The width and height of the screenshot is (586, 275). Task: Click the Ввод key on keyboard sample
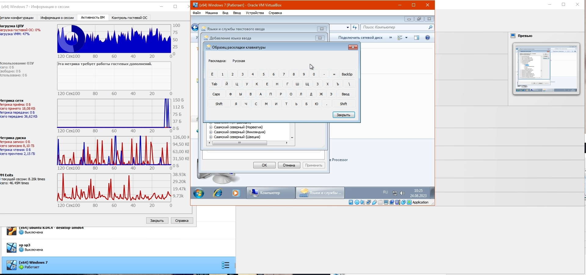pyautogui.click(x=345, y=94)
